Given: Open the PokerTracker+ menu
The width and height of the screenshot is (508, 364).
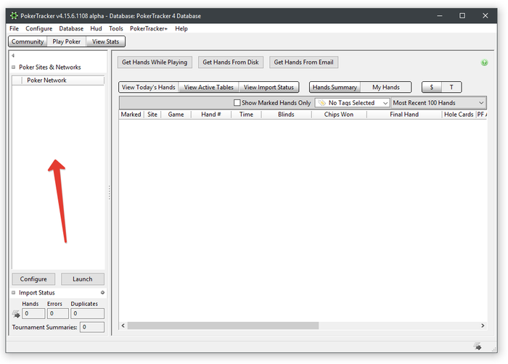Looking at the screenshot, I should [x=149, y=28].
